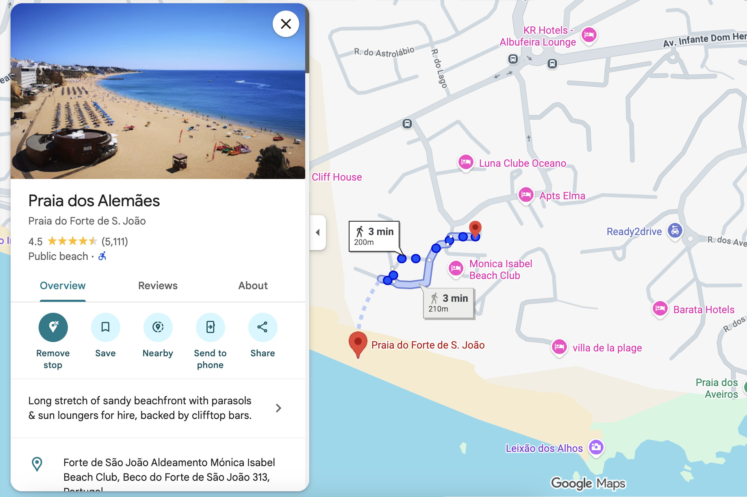747x497 pixels.
Task: Click the Send to phone icon
Action: pyautogui.click(x=210, y=327)
